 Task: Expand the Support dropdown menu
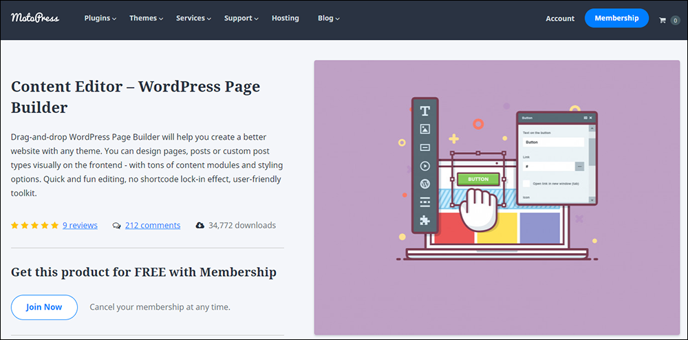241,18
